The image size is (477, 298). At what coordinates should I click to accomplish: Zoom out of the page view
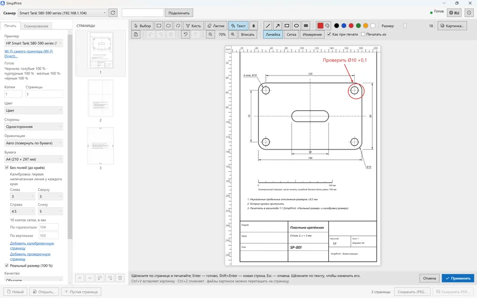[210, 34]
